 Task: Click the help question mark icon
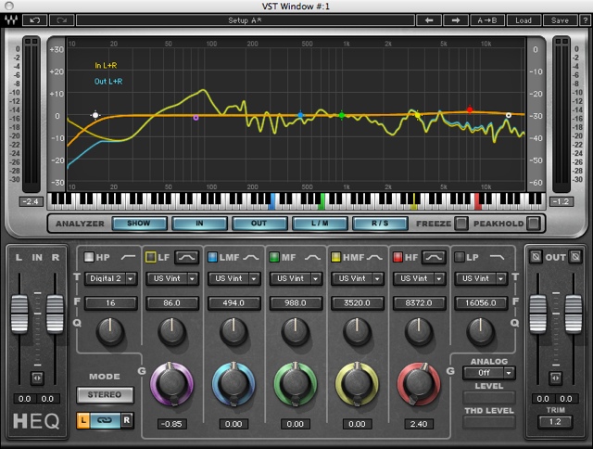(584, 19)
